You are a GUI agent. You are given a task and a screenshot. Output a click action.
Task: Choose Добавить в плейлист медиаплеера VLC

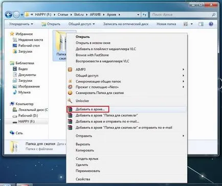127,49
